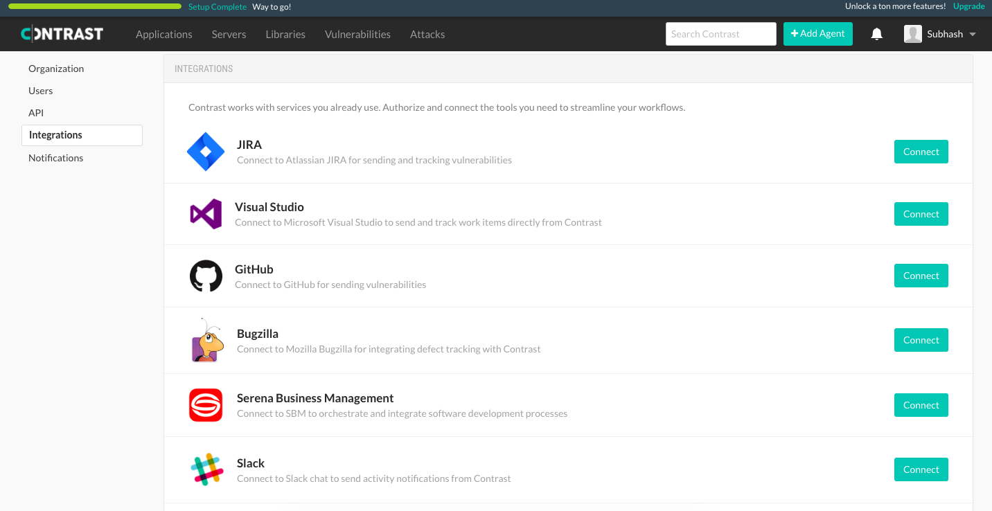992x511 pixels.
Task: Open notifications via the bell icon
Action: (876, 33)
